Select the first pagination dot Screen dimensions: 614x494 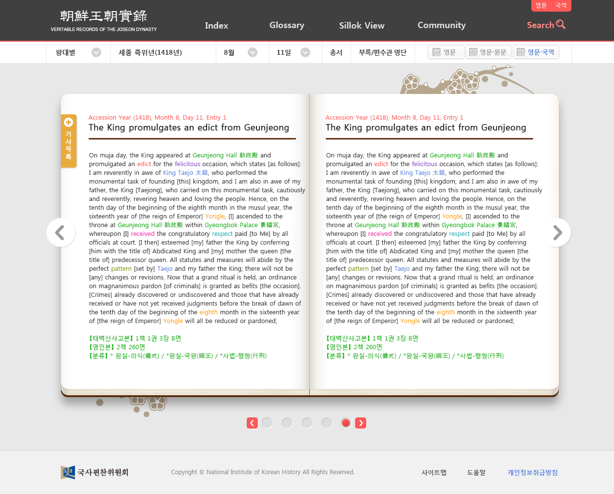click(267, 423)
